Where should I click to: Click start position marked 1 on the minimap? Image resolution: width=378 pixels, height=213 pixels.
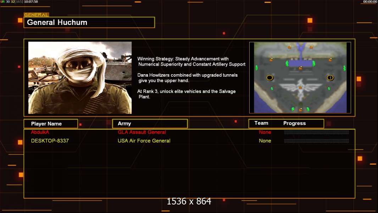[x=330, y=78]
